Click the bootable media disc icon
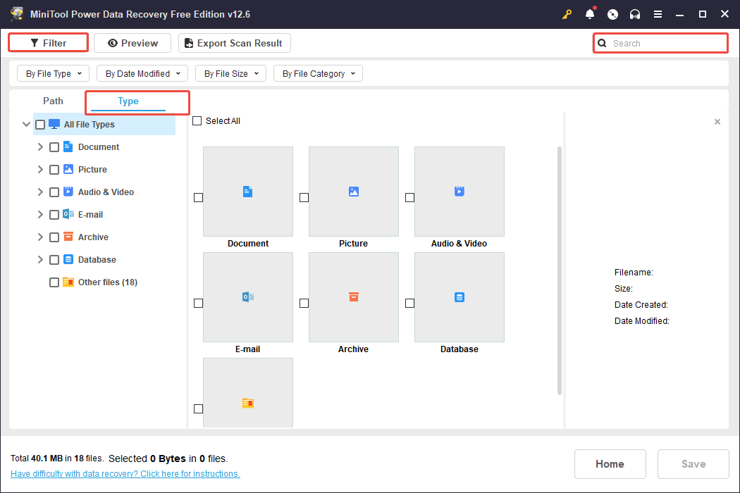Image resolution: width=740 pixels, height=493 pixels. pyautogui.click(x=612, y=13)
